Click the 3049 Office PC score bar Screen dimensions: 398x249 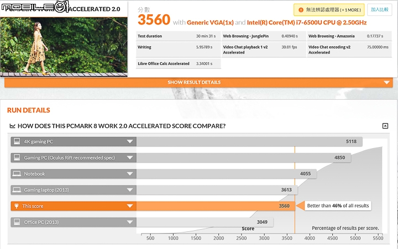(x=205, y=222)
